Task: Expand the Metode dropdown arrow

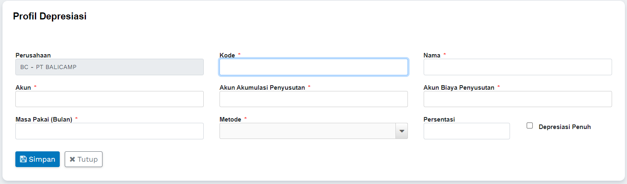Action: click(x=401, y=131)
